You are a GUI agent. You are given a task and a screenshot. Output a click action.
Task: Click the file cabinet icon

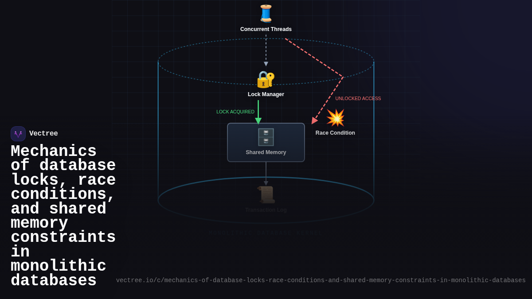point(266,137)
